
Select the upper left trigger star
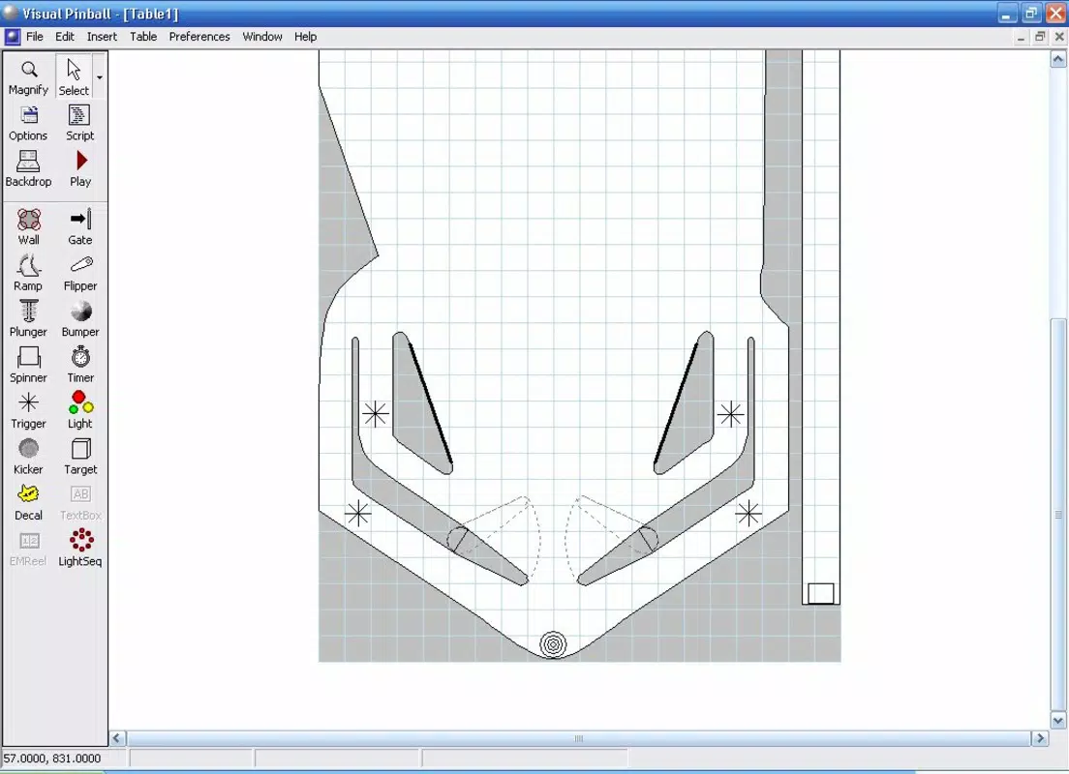376,414
